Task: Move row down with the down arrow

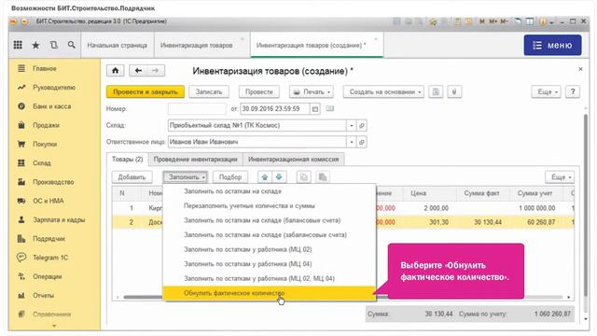Action: point(279,177)
